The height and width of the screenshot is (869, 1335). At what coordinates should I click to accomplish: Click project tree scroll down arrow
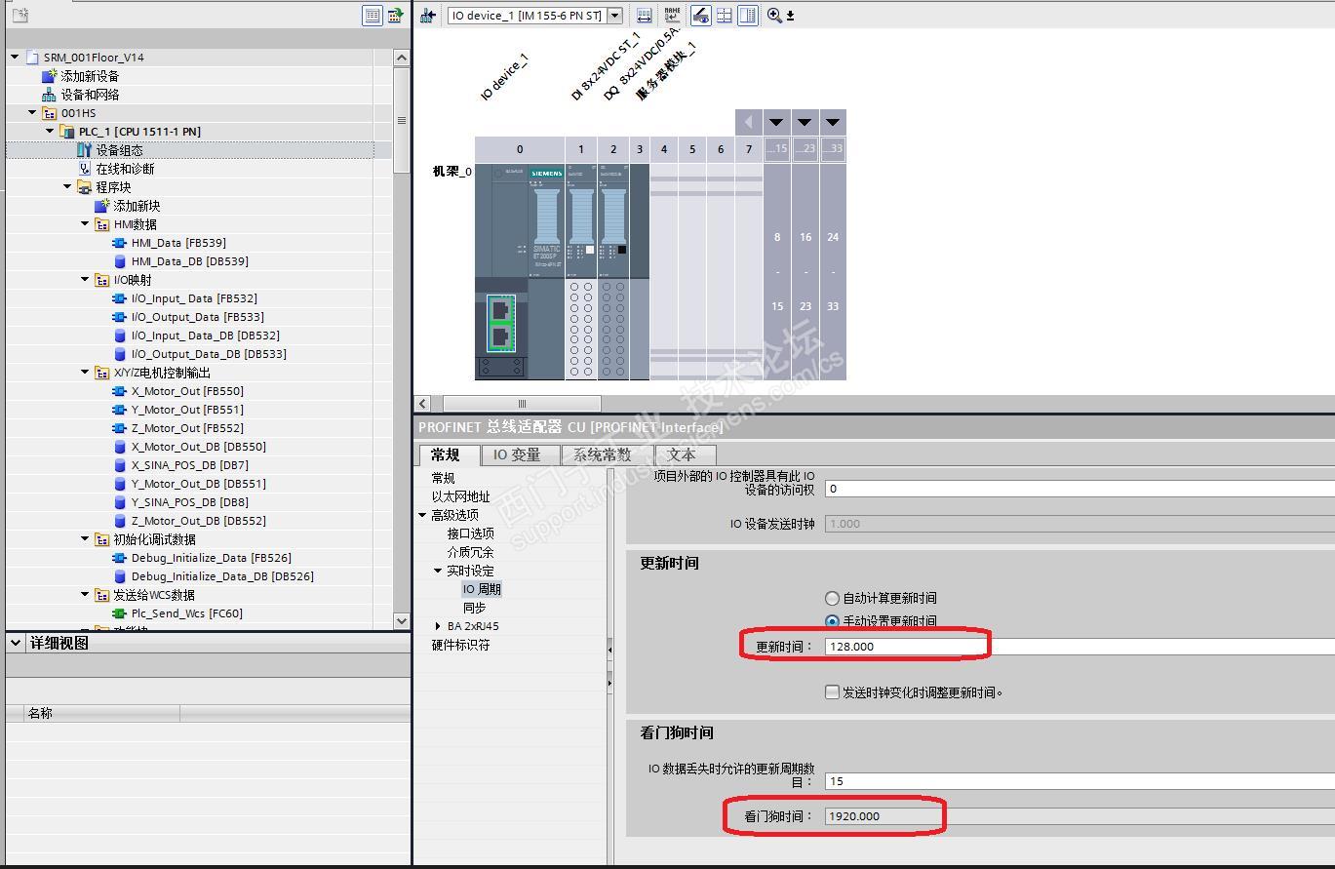[x=402, y=621]
